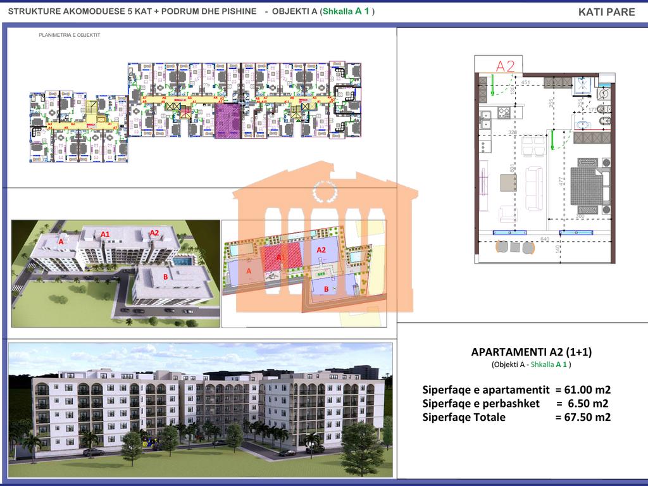Click the double bed in the A2 bedroom
This screenshot has width=648, height=486.
point(590,186)
